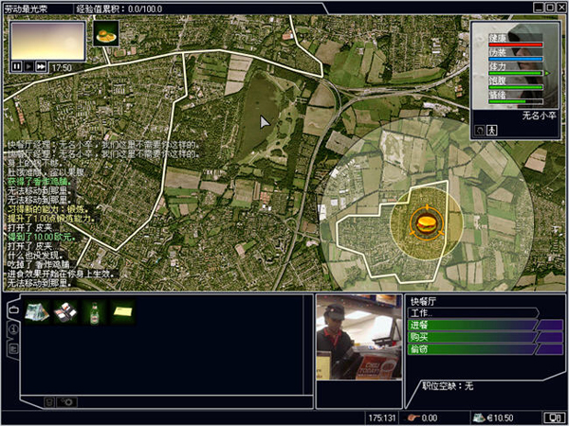Toggle the walking figure mode icon
This screenshot has width=569, height=426.
(492, 130)
